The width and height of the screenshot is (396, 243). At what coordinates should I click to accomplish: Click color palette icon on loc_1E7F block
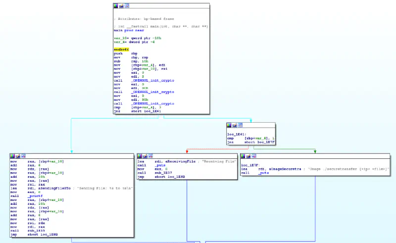(x=243, y=156)
